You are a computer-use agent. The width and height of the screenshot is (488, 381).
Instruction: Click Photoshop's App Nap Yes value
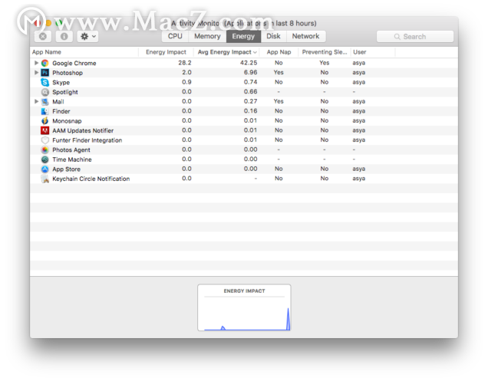coord(279,73)
